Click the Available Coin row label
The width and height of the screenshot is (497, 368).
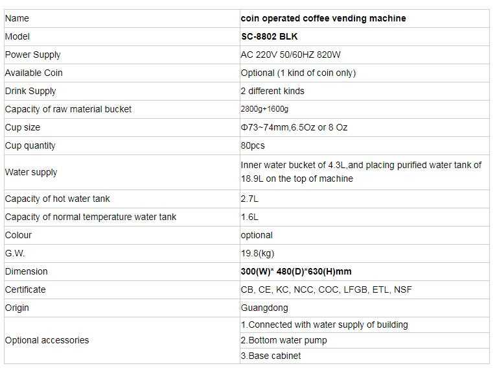click(x=34, y=73)
